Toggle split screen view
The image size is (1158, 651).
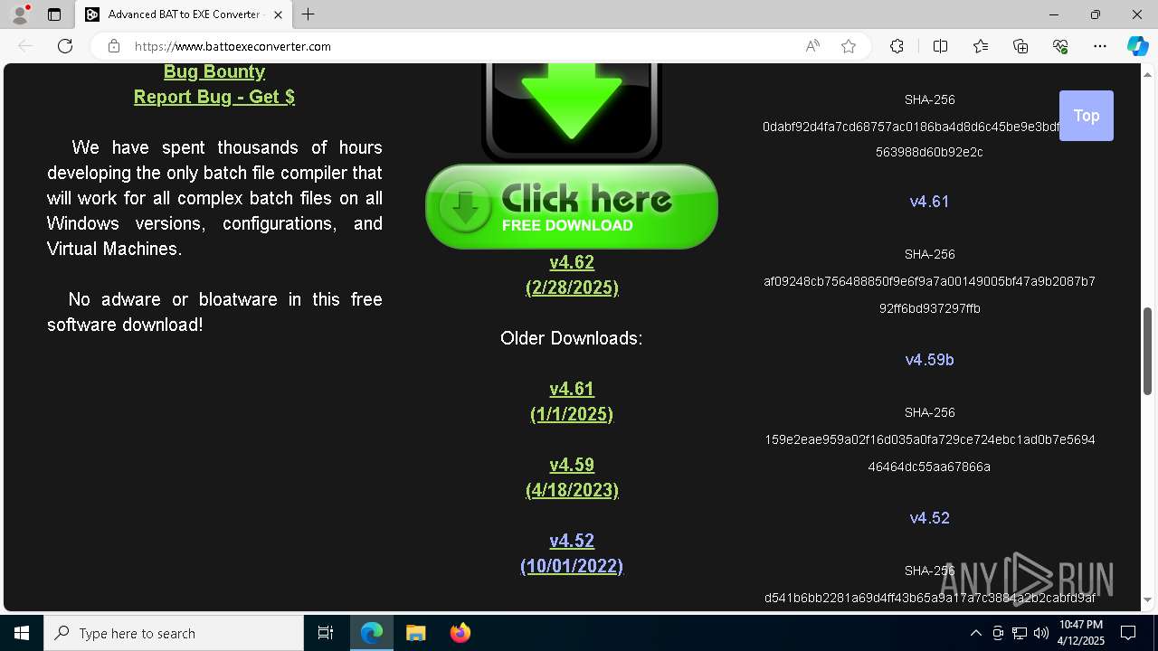click(x=940, y=46)
